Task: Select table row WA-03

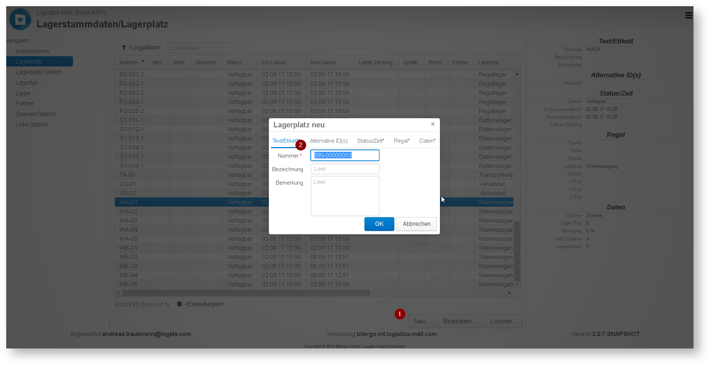Action: pos(314,221)
